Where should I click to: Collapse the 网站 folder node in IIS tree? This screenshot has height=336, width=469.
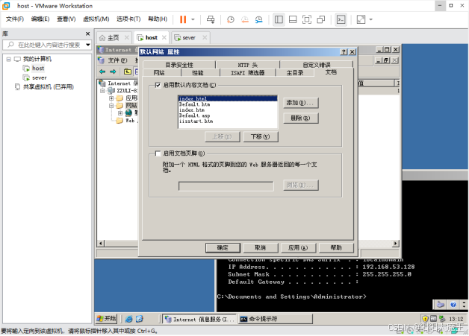[x=111, y=106]
